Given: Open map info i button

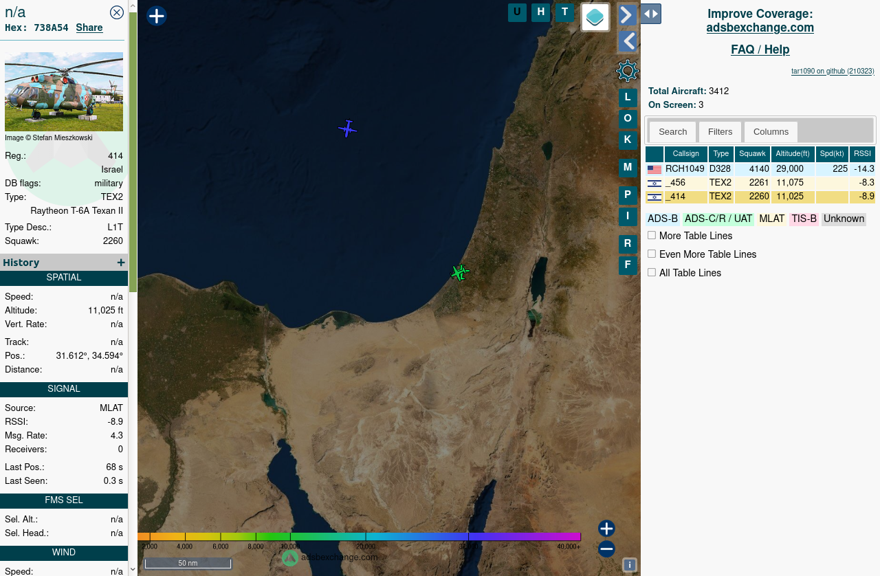Looking at the screenshot, I should [630, 565].
